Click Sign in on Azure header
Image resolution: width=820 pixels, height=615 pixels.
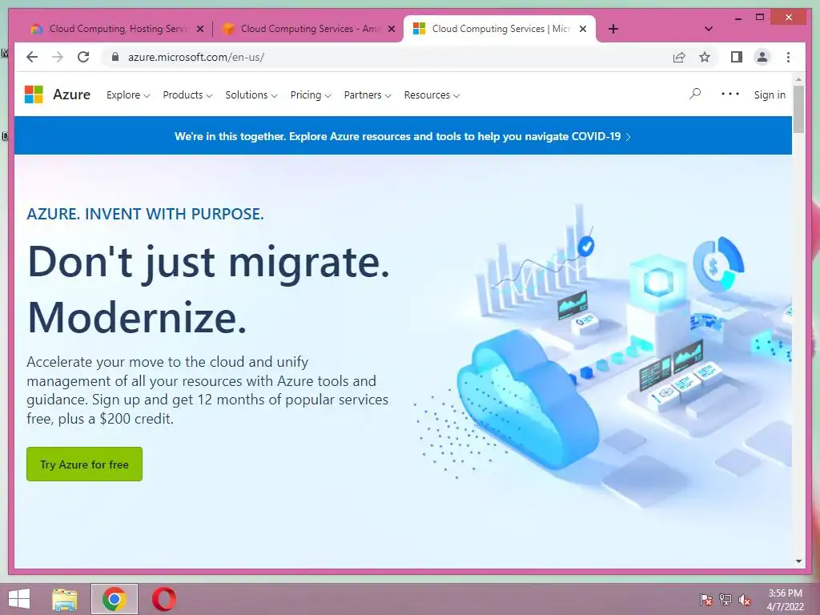coord(770,94)
